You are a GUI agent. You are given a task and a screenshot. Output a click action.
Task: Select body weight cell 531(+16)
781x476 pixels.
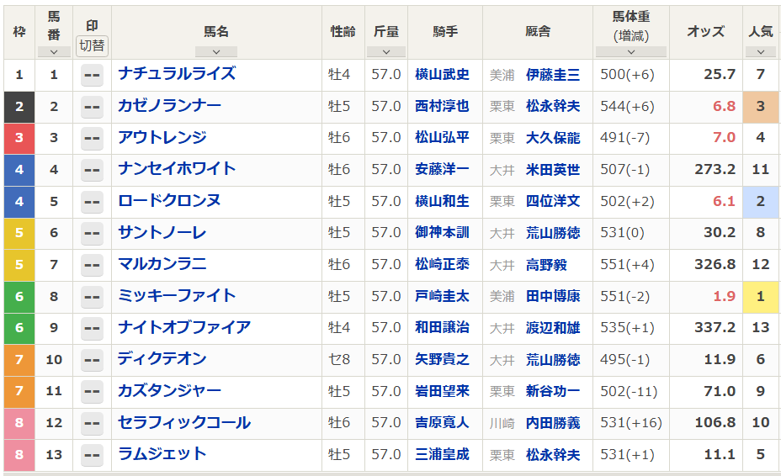point(631,423)
